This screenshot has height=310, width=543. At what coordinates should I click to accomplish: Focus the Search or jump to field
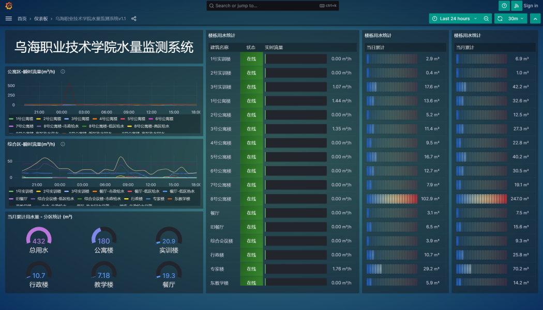tap(264, 6)
